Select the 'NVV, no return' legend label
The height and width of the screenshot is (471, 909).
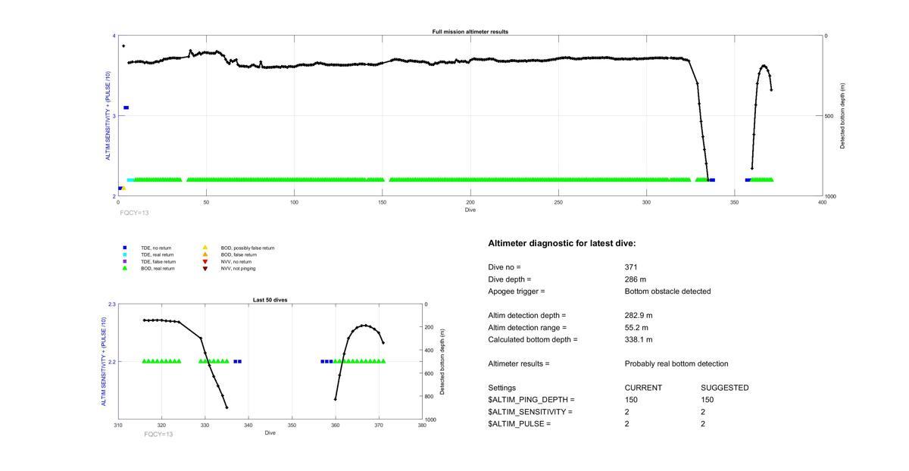point(237,261)
